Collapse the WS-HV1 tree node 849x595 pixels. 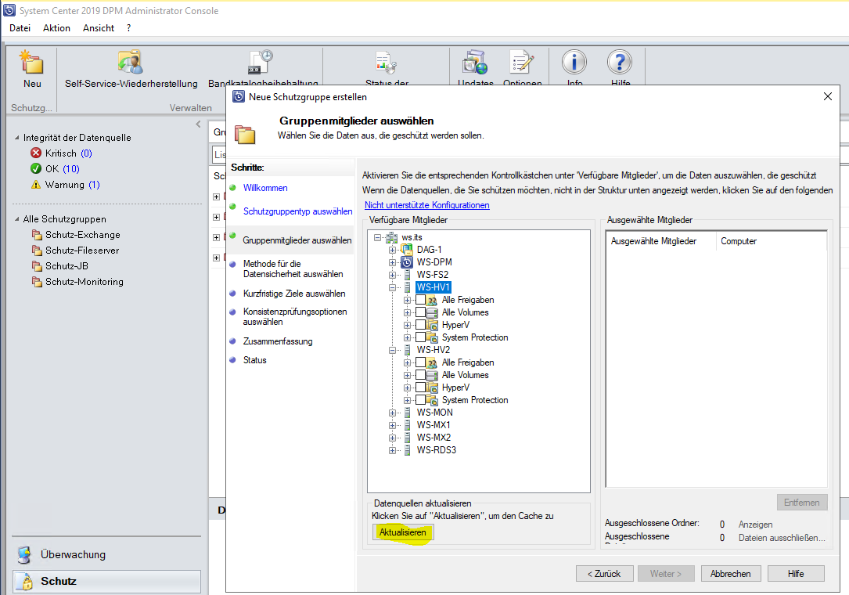[392, 287]
